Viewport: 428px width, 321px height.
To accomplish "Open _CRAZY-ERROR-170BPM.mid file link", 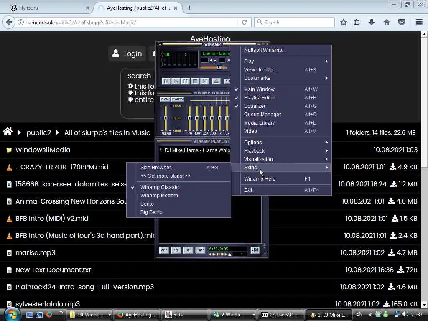I will [x=62, y=167].
